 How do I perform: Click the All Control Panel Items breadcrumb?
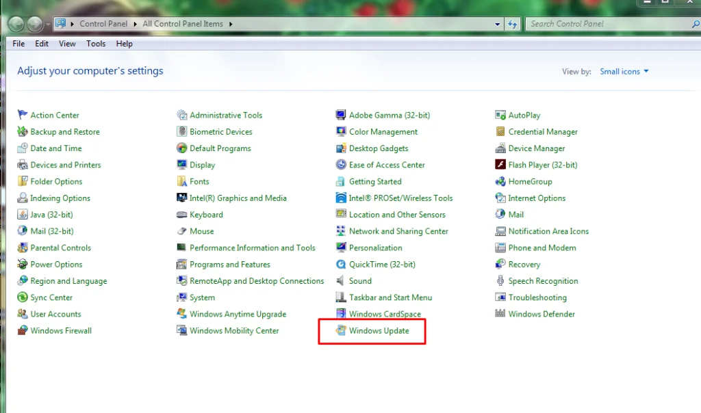[x=182, y=24]
